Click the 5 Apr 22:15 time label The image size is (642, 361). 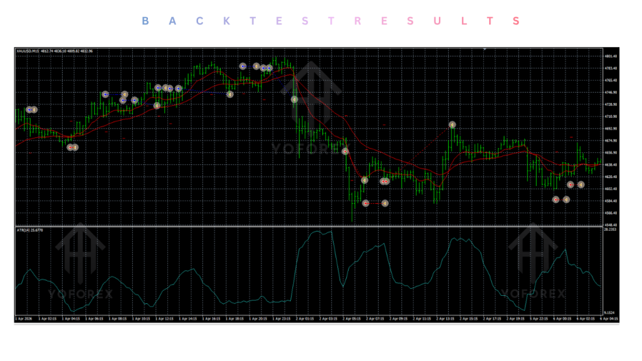point(539,318)
